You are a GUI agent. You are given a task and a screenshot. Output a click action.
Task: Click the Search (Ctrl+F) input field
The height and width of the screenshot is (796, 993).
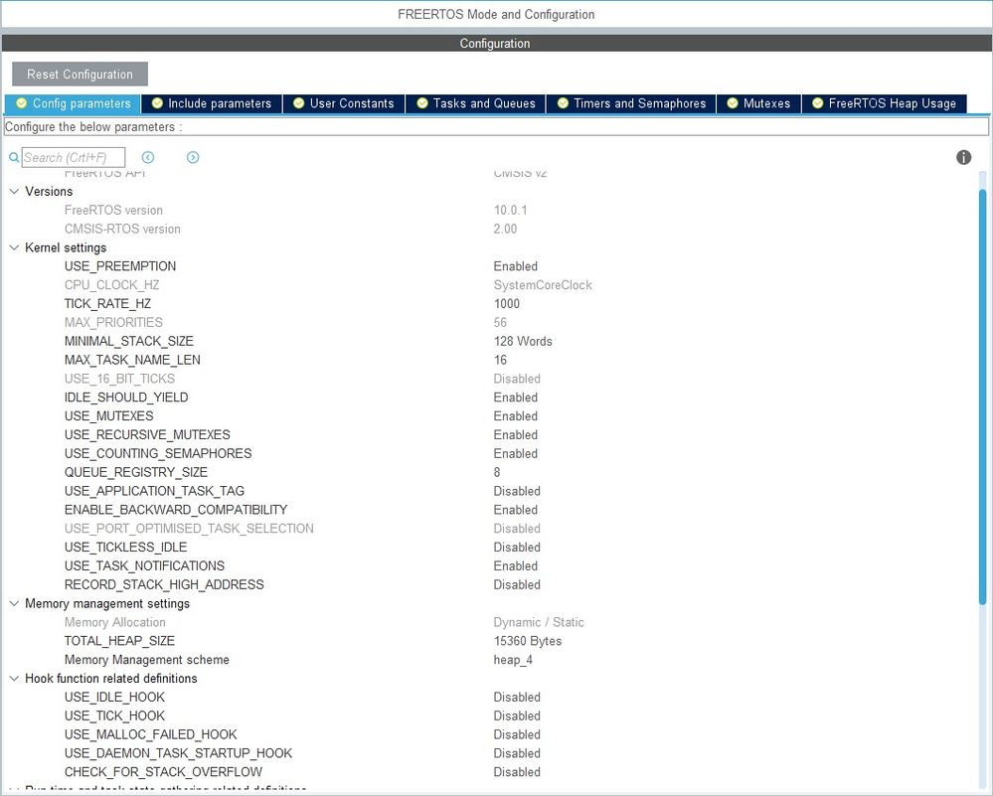(74, 157)
